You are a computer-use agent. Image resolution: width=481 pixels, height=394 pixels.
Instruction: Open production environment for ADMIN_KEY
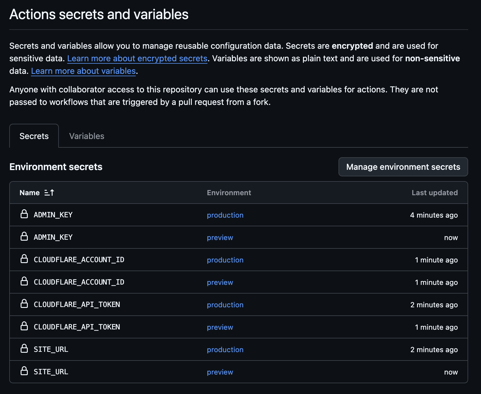225,215
